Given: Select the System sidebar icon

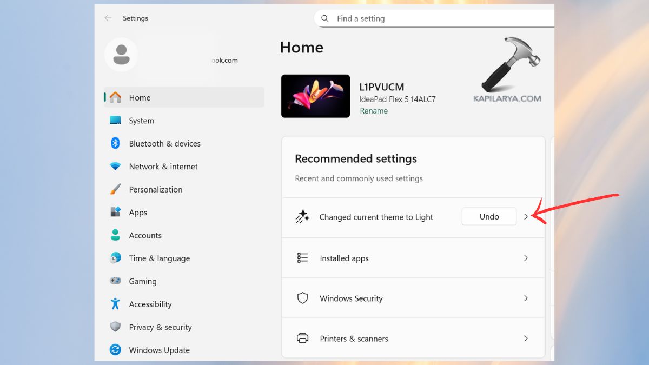Looking at the screenshot, I should tap(115, 120).
